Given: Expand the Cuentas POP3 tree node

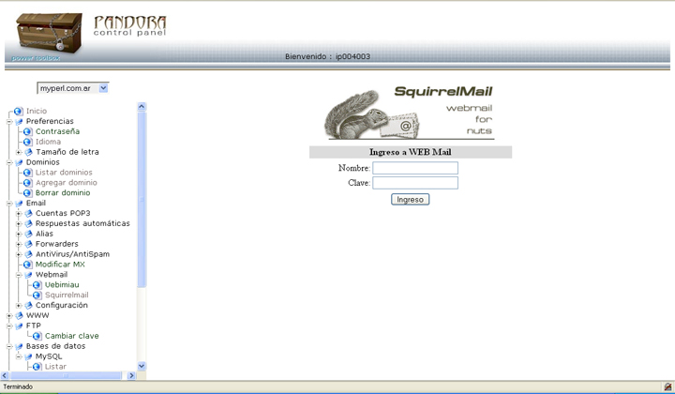Looking at the screenshot, I should [18, 214].
